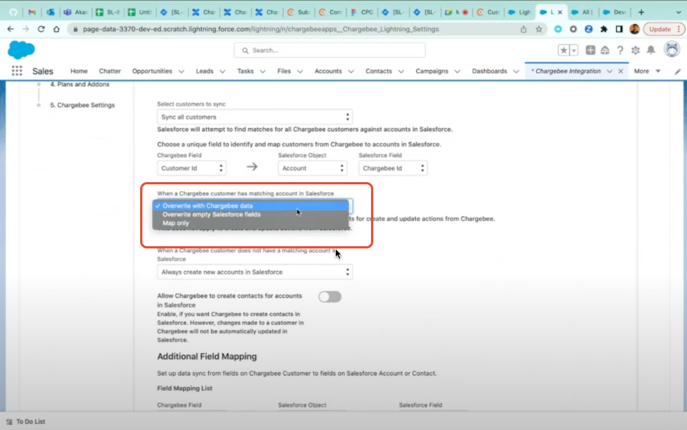This screenshot has width=687, height=430.
Task: Open the More navigation menu
Action: [x=647, y=71]
